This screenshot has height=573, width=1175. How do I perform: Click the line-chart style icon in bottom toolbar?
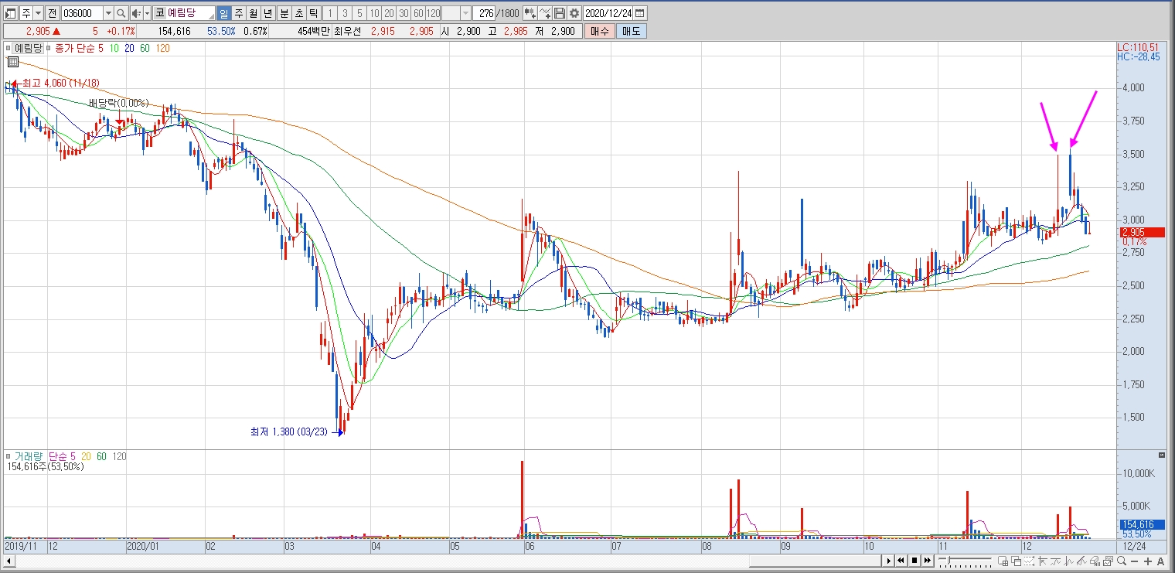[1055, 561]
